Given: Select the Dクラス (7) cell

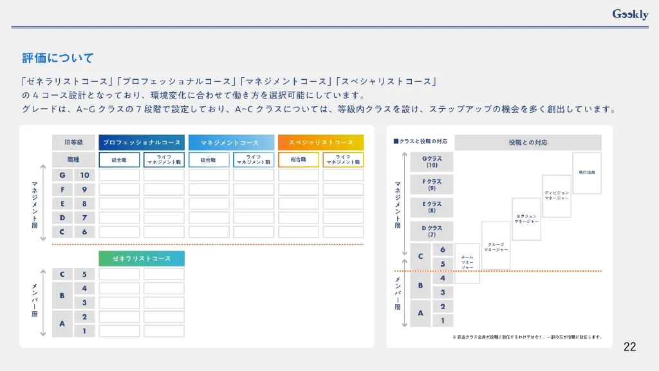Looking at the screenshot, I should [x=432, y=231].
